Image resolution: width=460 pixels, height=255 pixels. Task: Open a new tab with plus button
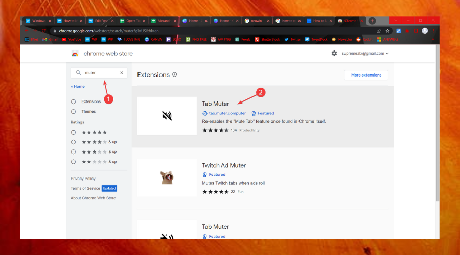pos(372,21)
